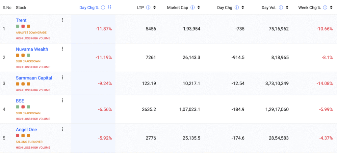The image size is (337, 153).
Task: Click the market cap value 1,93,954
Action: 191,29
